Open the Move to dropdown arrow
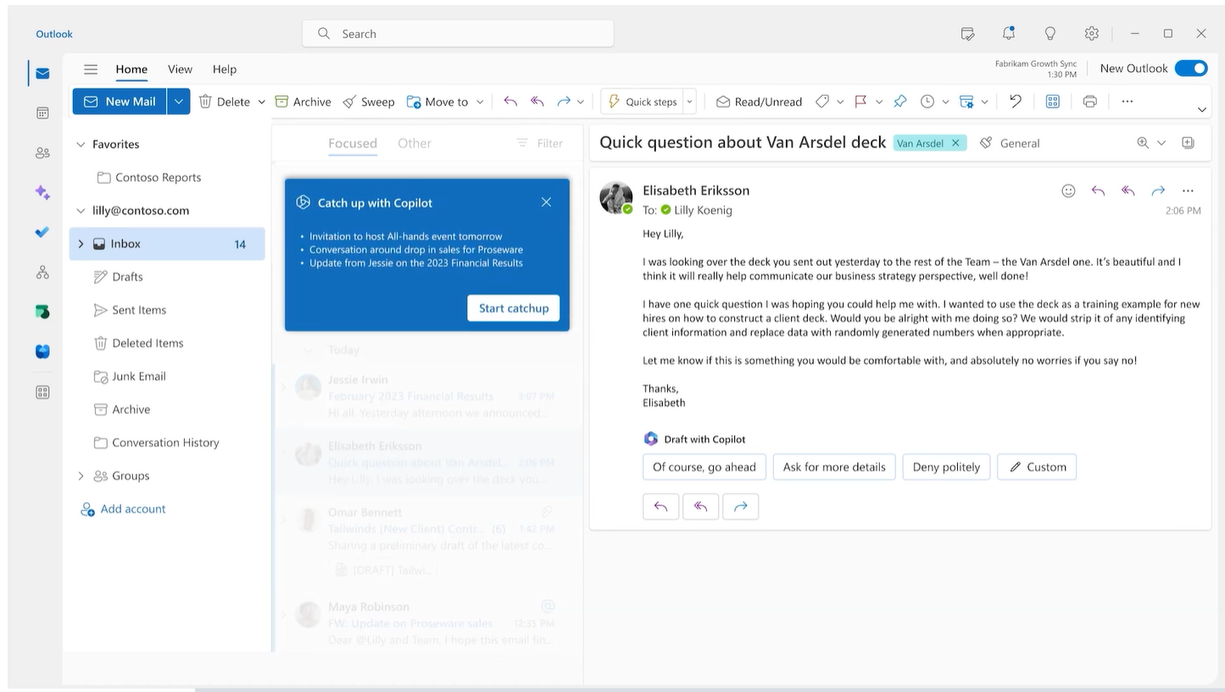This screenshot has height=692, width=1225. click(x=480, y=102)
